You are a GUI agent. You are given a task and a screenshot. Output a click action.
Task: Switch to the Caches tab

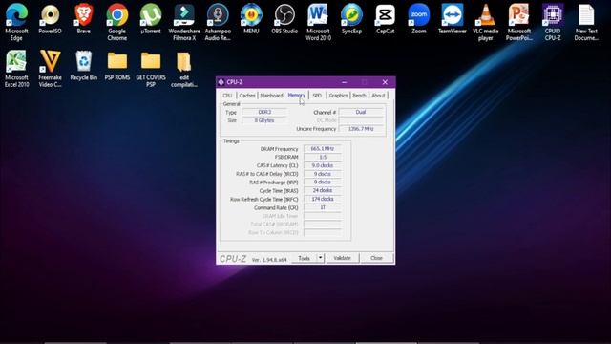pyautogui.click(x=247, y=96)
